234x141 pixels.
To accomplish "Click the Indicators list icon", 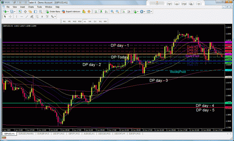I will pos(135,12).
